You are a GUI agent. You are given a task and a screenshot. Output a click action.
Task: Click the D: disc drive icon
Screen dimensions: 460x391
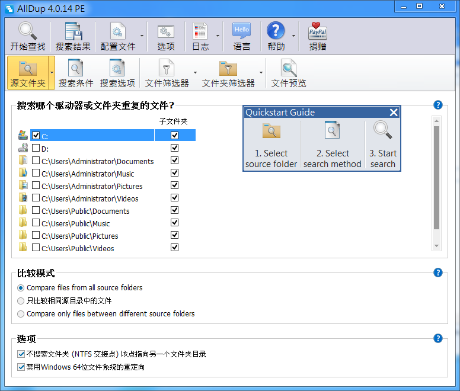coord(23,148)
